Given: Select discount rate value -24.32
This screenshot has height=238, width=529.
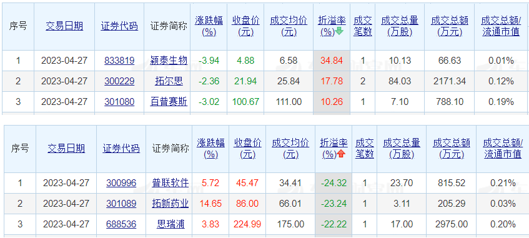Looking at the screenshot, I should [x=334, y=183].
